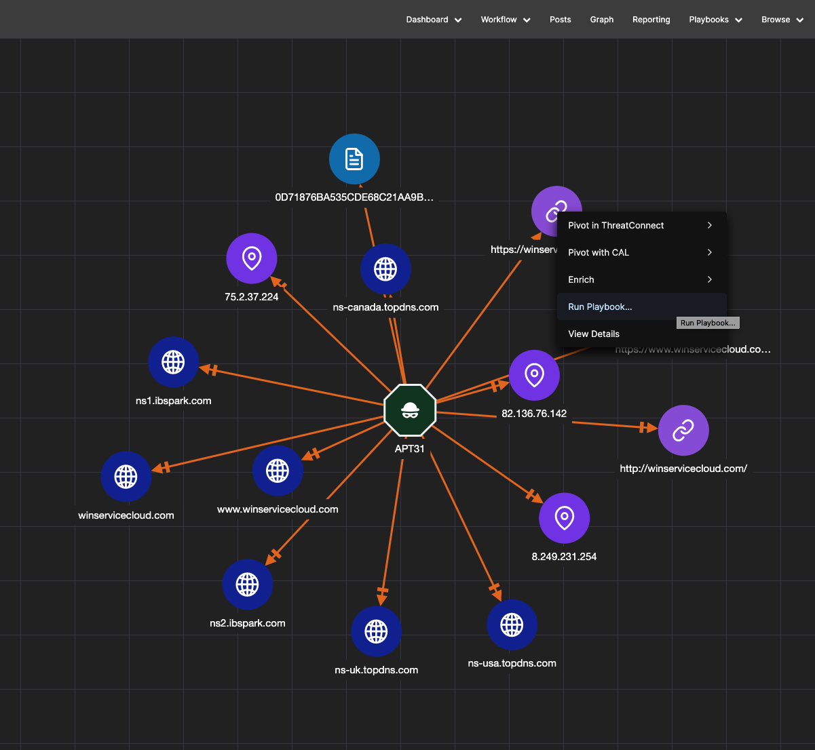Expand the Workflow dropdown in navigation
The image size is (815, 750).
tap(506, 20)
